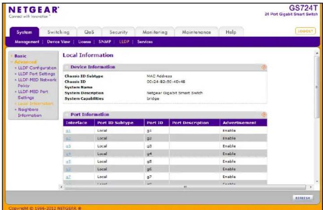This screenshot has width=323, height=210.
Task: Switch to the Switching tab
Action: coord(58,32)
